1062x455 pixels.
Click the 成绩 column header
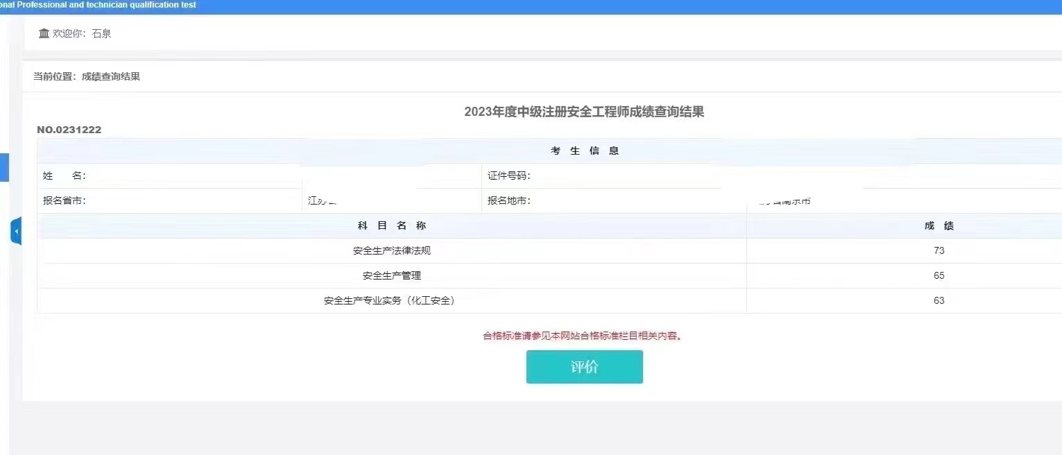(939, 225)
